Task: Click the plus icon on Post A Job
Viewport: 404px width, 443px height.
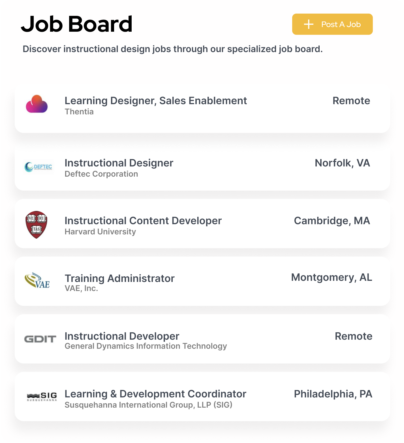Action: point(308,24)
